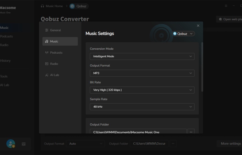This screenshot has height=155, width=242.
Task: Click the bottom bar Output Folder path field
Action: 149,144
